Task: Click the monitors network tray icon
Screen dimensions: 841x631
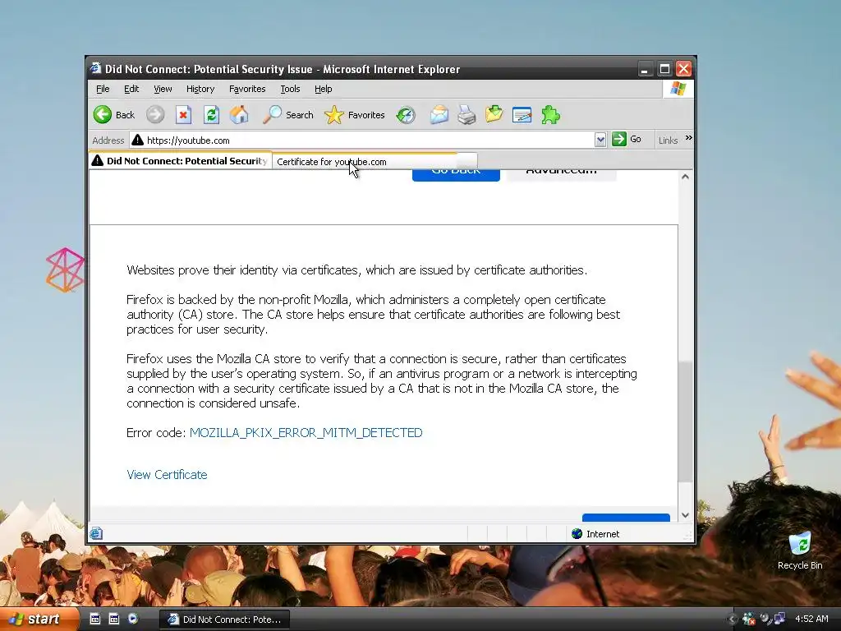Action: 779,619
